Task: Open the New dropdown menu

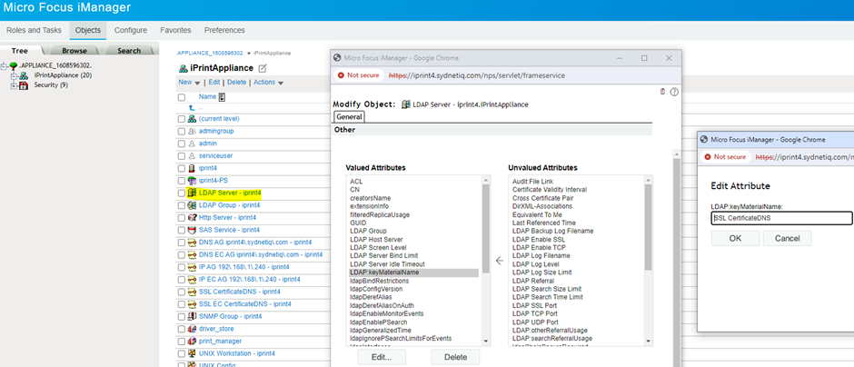Action: (x=190, y=83)
